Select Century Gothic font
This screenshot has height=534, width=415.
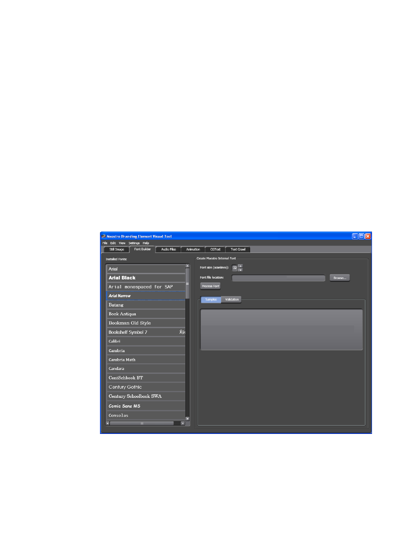tap(146, 387)
